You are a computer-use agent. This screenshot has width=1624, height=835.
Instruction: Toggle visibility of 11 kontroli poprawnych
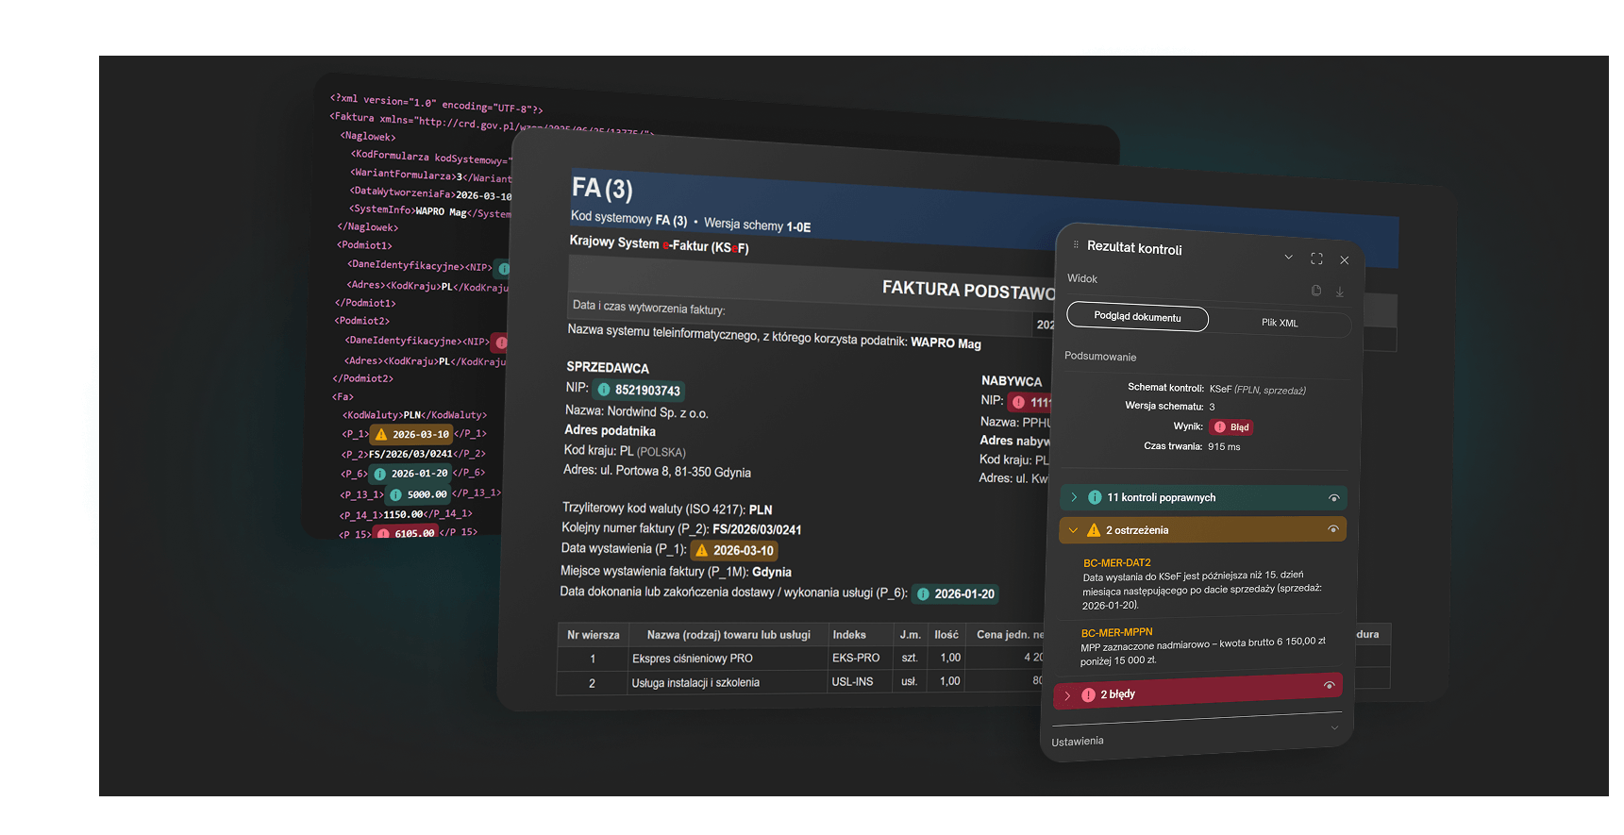1333,497
